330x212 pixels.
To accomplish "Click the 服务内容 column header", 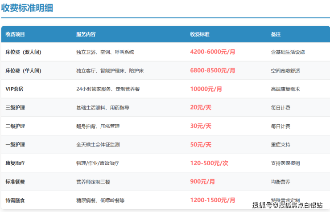I will pos(86,34).
